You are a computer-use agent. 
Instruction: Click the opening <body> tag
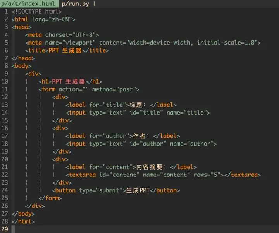tap(22, 66)
